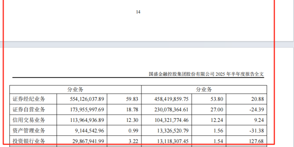Screen dimensions: 294x147
Task: Click the change value 127.68
Action: (x=256, y=141)
